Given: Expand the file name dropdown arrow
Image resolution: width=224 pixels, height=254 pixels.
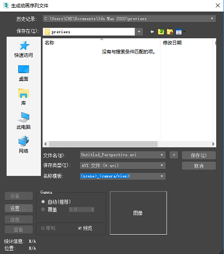Looking at the screenshot, I should click(162, 155).
